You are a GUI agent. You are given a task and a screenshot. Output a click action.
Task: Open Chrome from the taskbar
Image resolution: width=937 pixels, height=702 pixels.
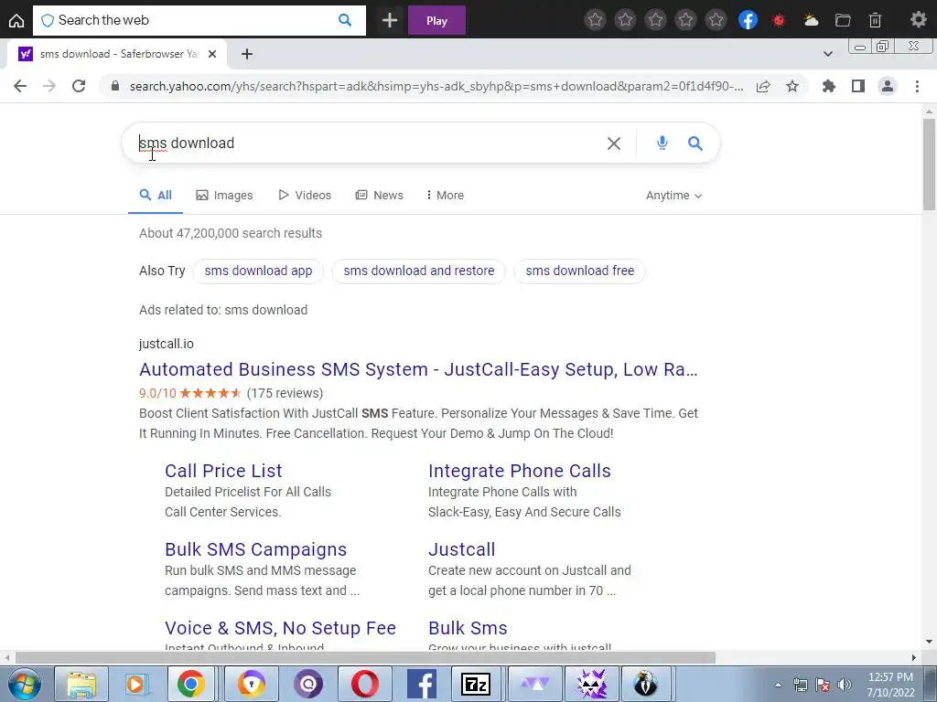click(190, 684)
